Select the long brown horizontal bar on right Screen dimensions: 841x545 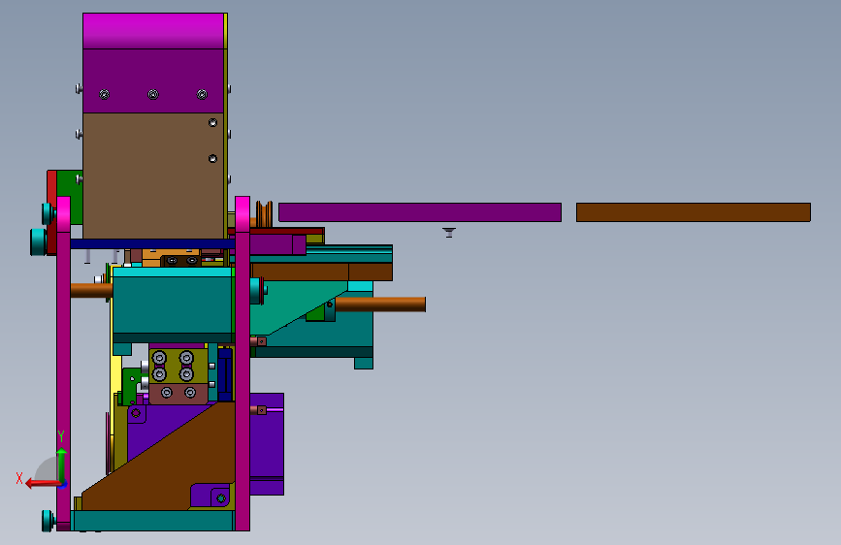tap(693, 212)
